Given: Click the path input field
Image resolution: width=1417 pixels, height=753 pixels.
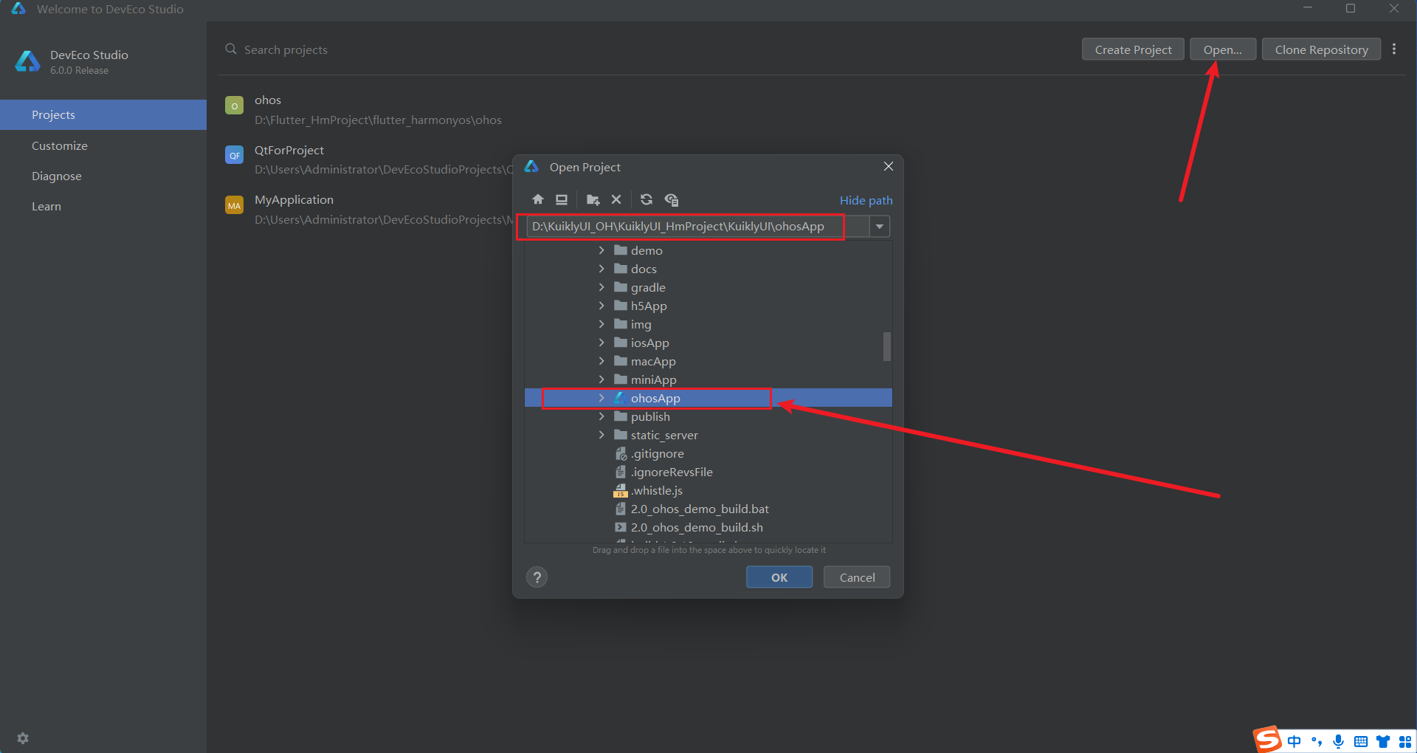Looking at the screenshot, I should pyautogui.click(x=697, y=226).
